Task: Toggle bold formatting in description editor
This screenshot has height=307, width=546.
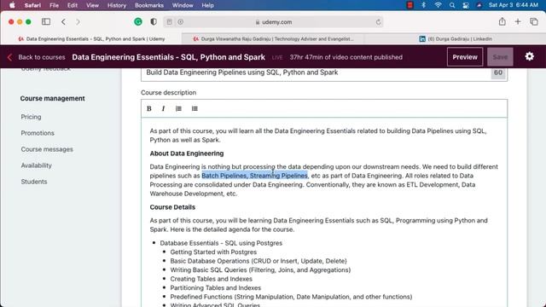Action: (149, 108)
